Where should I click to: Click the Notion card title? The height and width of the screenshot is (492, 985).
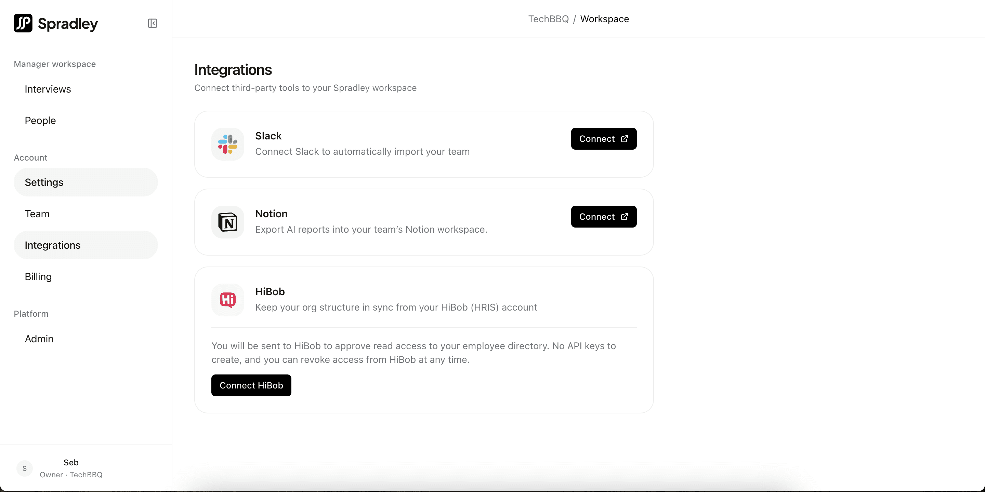272,214
